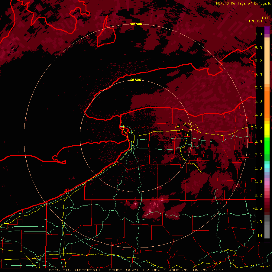Select the 5.8 value on the color scale
This screenshot has width=272, height=272.
(x=258, y=101)
